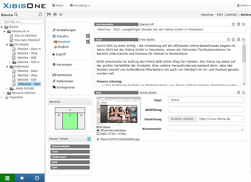The height and width of the screenshot is (182, 251).
Task: Open the Schlagworte section
Action: coord(64,87)
